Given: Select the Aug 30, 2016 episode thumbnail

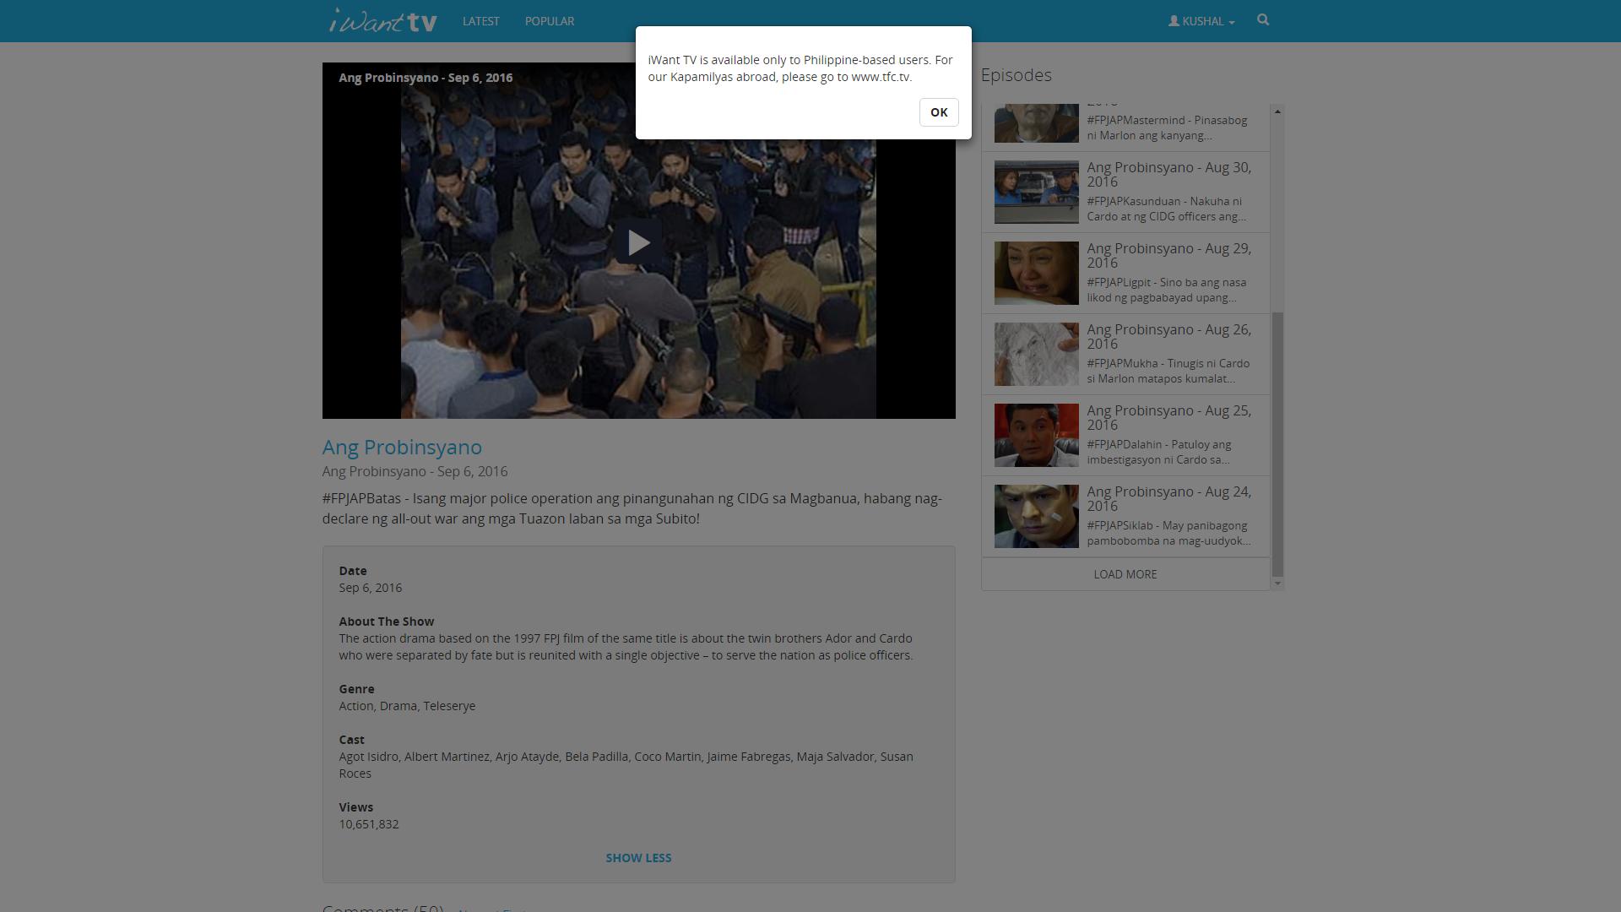Looking at the screenshot, I should [x=1036, y=193].
